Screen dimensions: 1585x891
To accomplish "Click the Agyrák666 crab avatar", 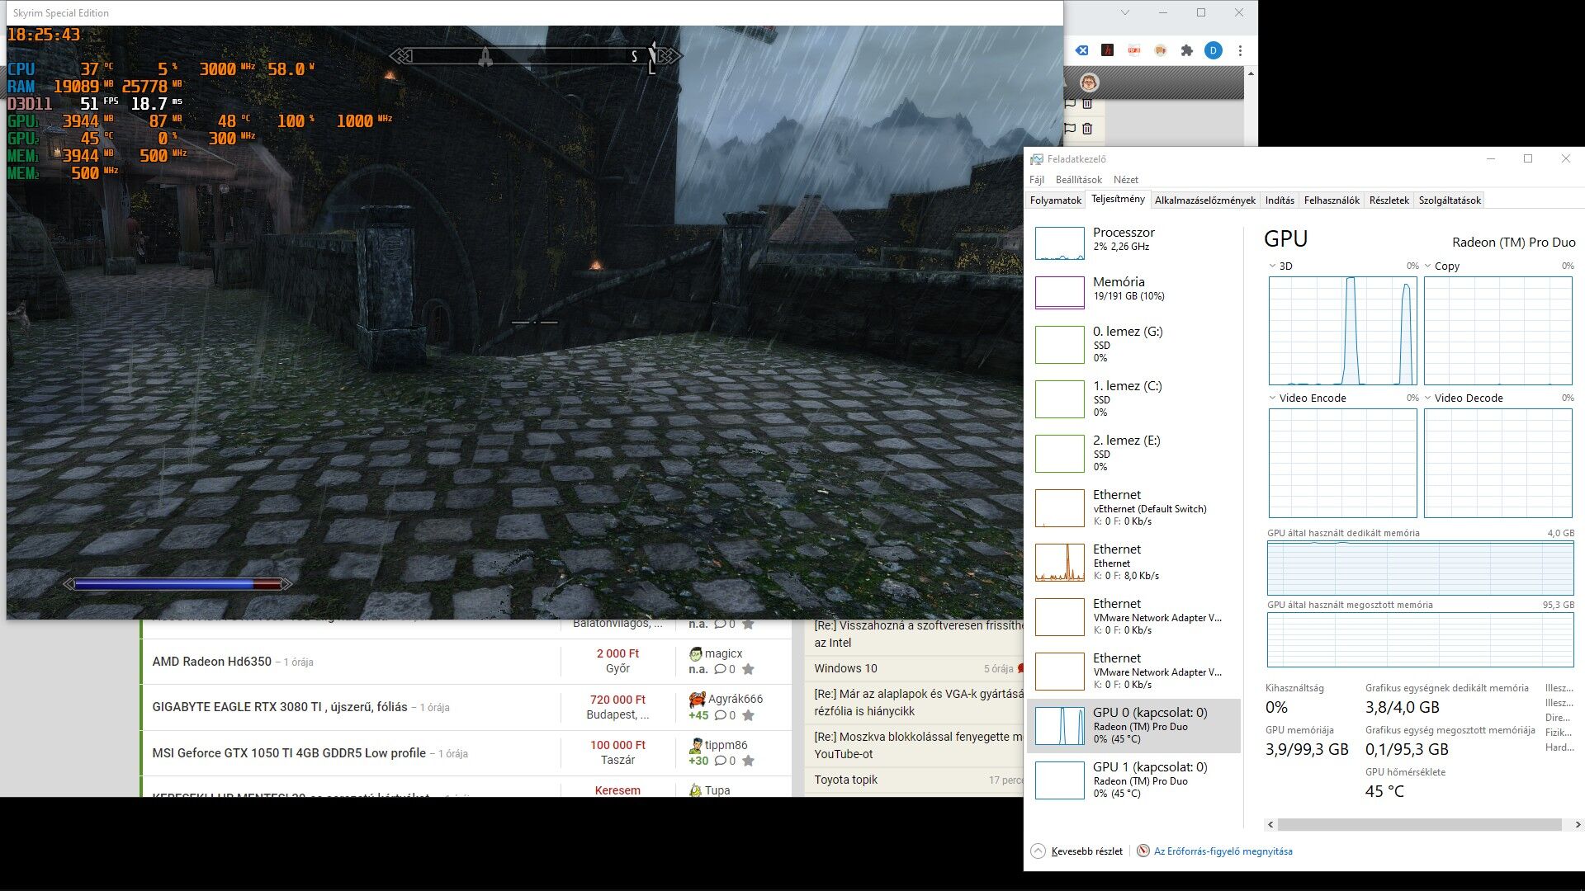I will pyautogui.click(x=697, y=699).
